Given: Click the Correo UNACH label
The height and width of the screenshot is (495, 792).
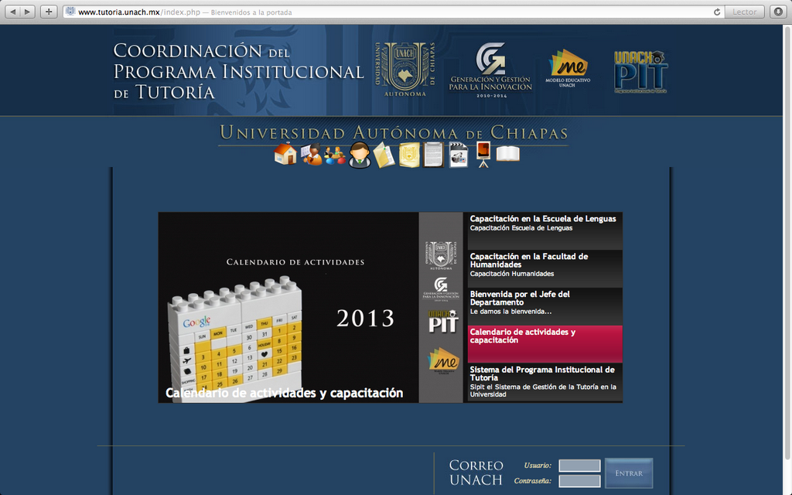Looking at the screenshot, I should coord(476,473).
